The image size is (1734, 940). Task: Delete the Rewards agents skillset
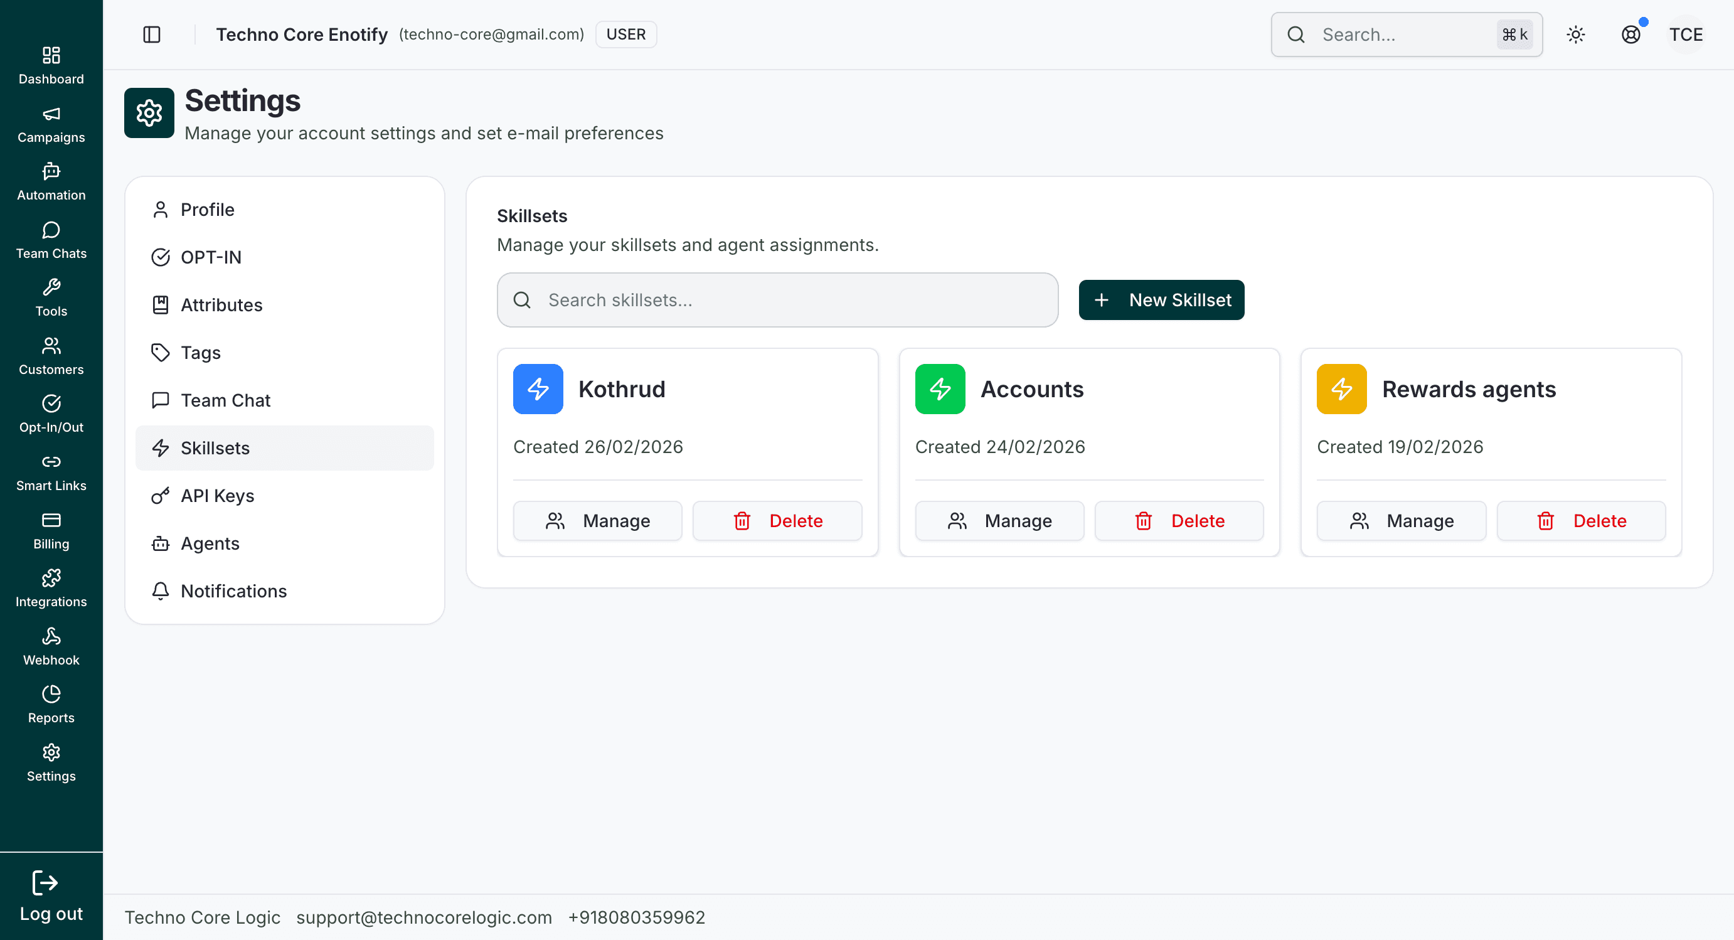[1581, 520]
